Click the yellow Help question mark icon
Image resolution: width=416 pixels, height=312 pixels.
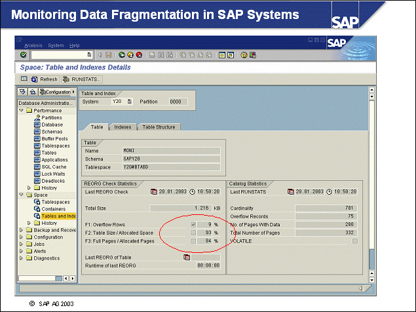(243, 55)
